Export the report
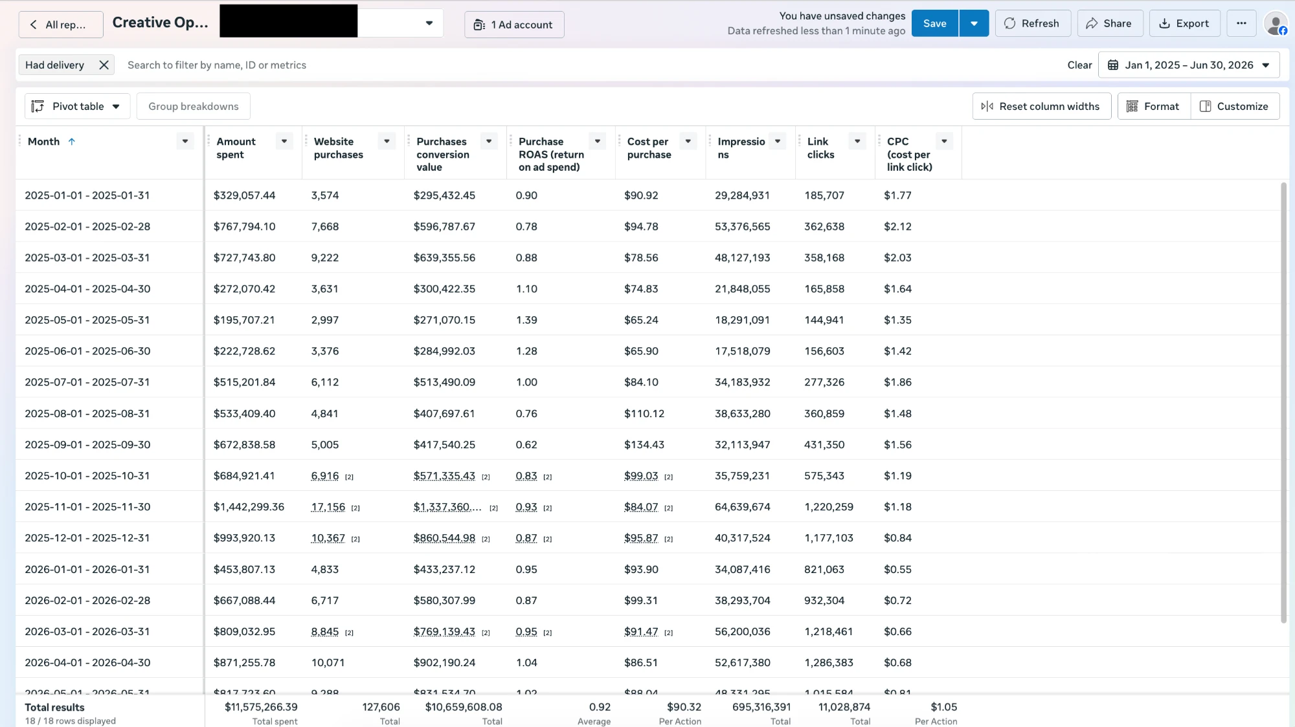This screenshot has height=727, width=1295. (x=1184, y=23)
